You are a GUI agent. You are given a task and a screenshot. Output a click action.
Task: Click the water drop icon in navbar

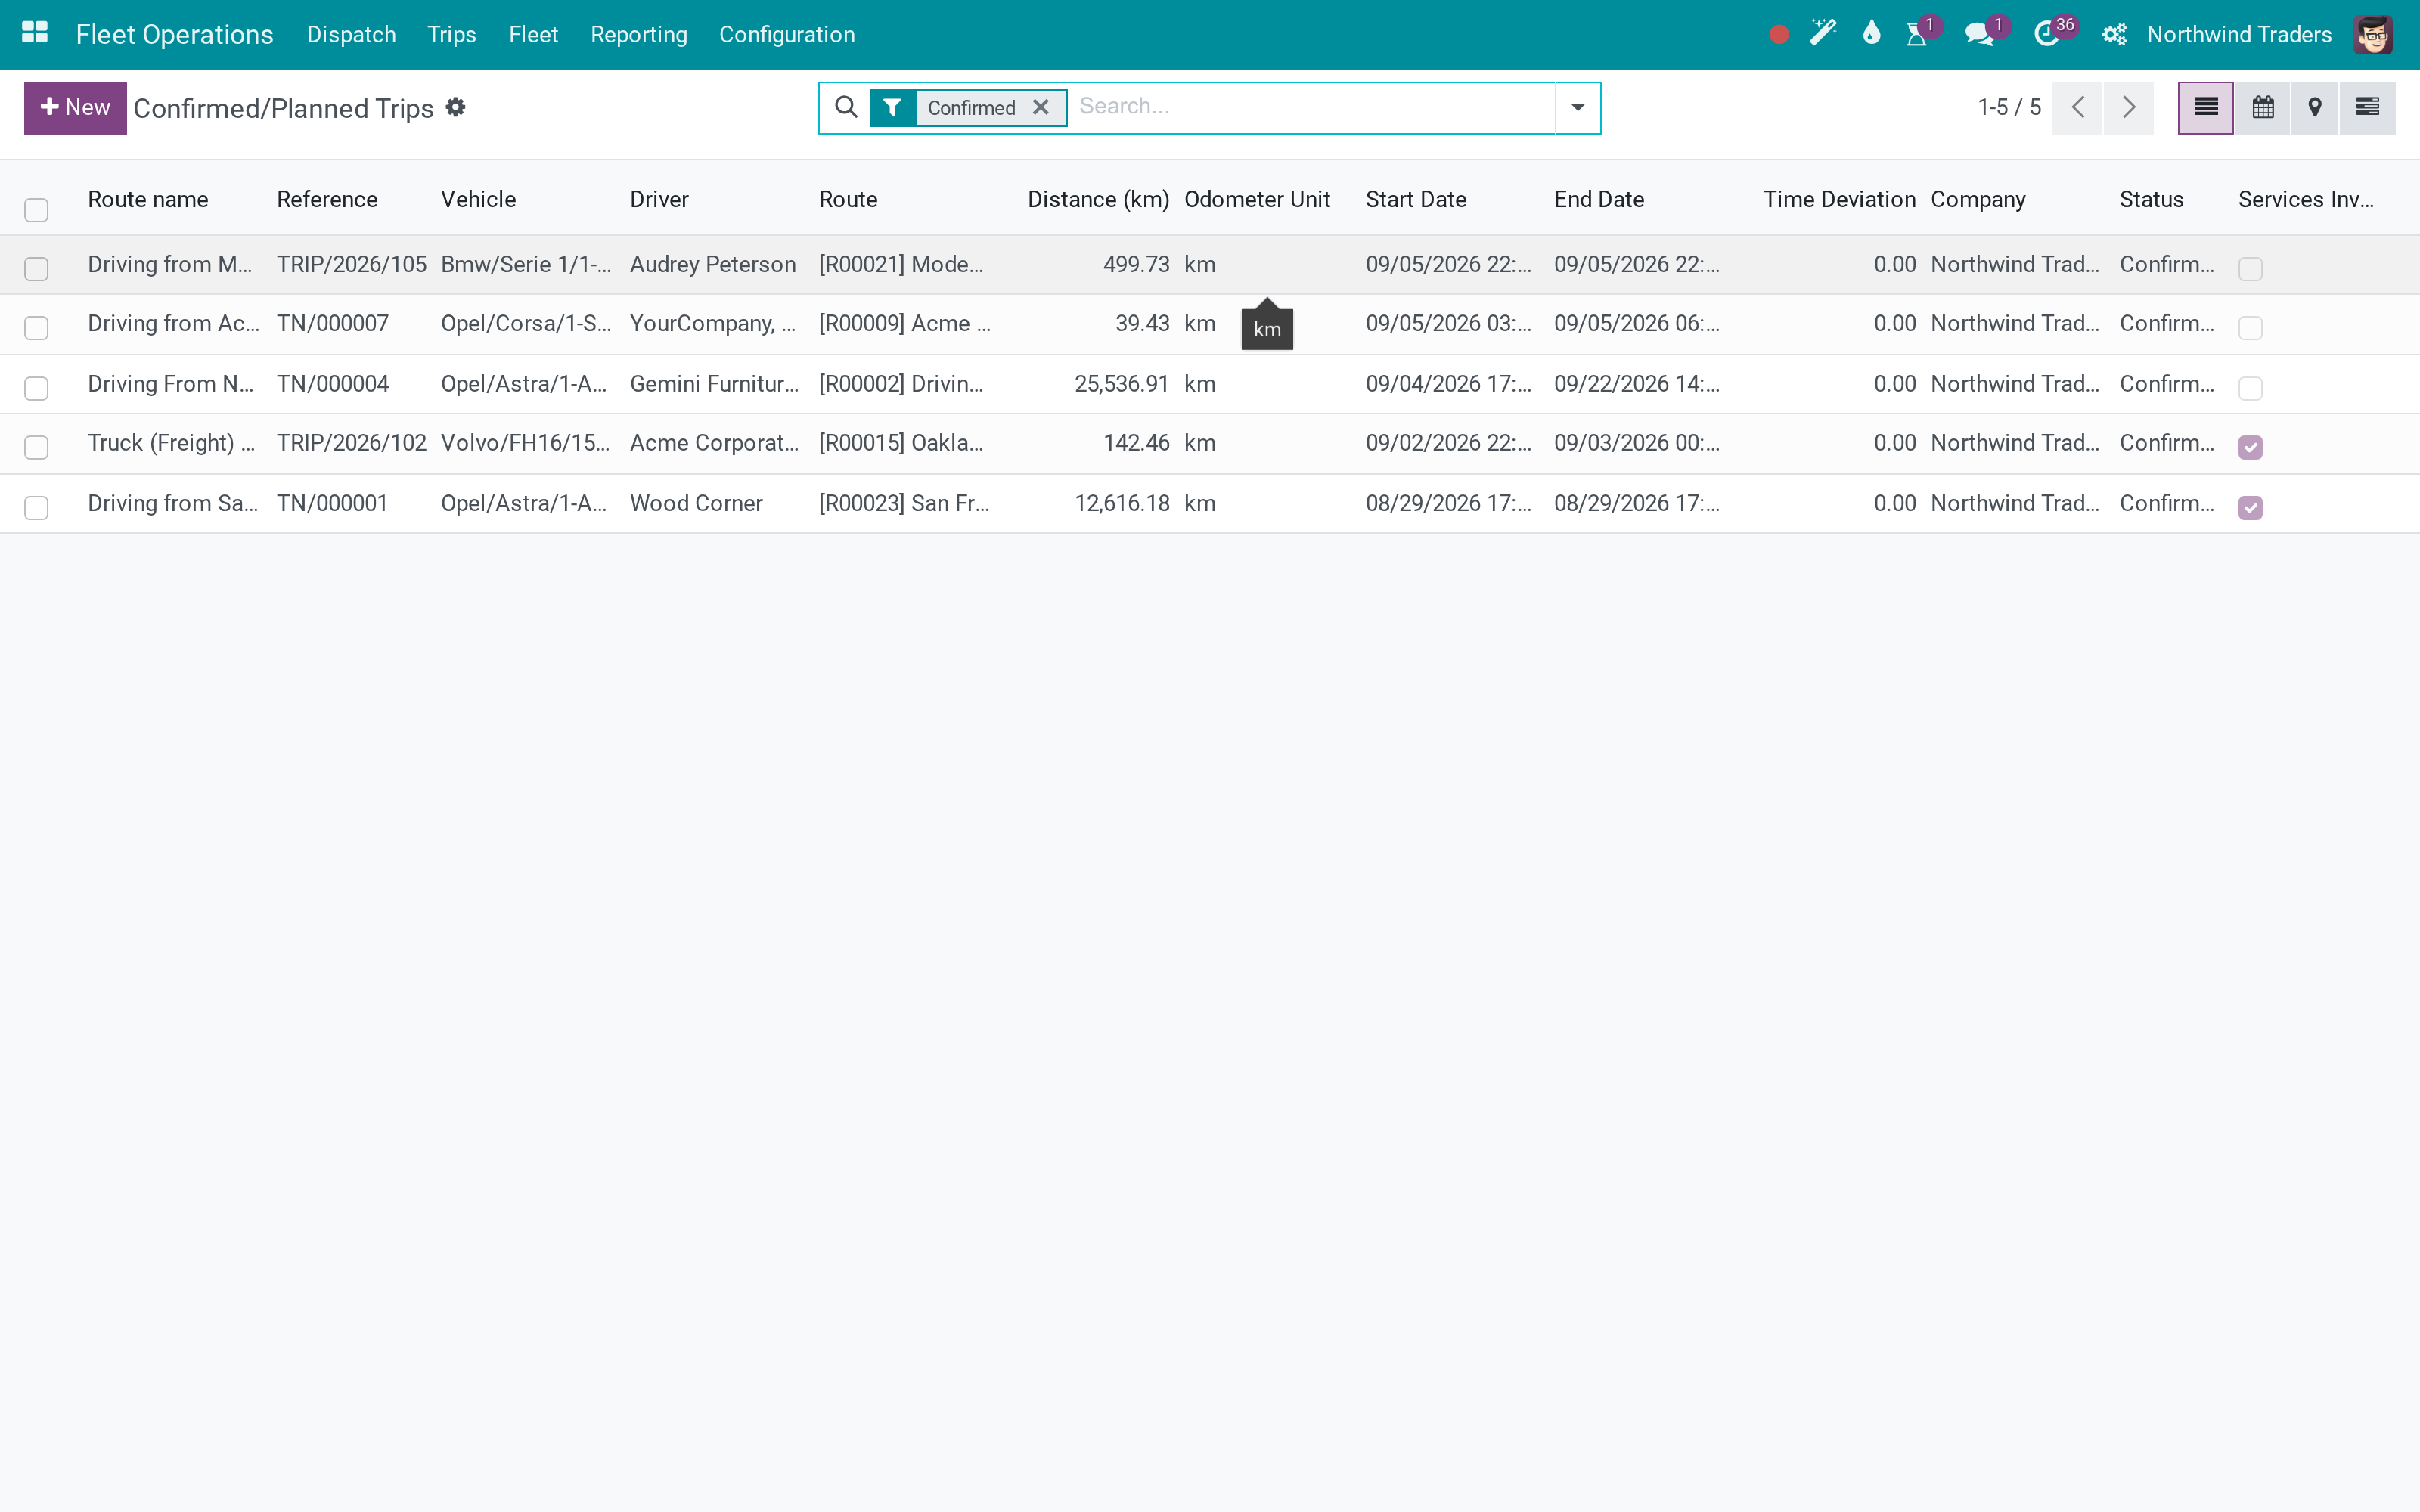point(1871,34)
